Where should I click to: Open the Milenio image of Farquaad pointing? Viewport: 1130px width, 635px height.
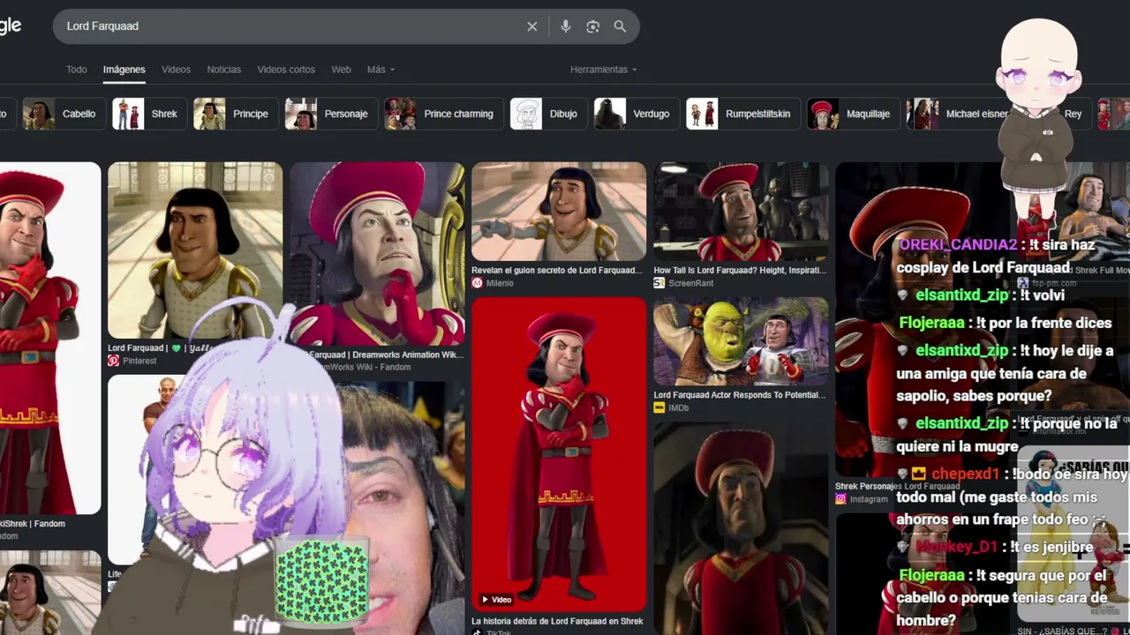[x=559, y=212]
